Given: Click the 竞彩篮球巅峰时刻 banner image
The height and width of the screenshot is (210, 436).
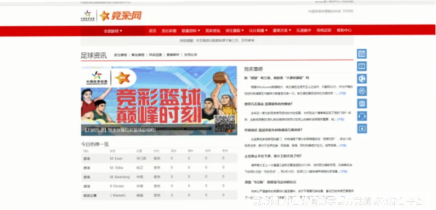Looking at the screenshot, I should click(159, 101).
